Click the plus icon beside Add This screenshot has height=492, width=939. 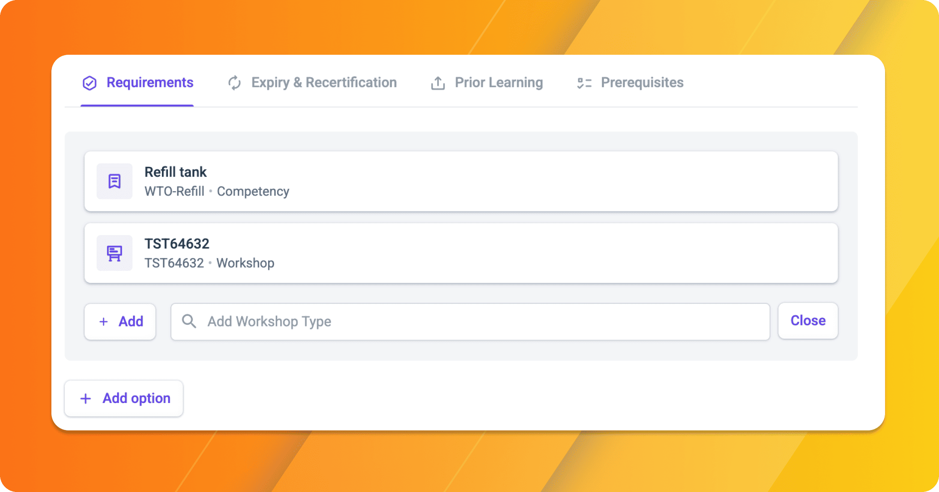[x=104, y=322]
